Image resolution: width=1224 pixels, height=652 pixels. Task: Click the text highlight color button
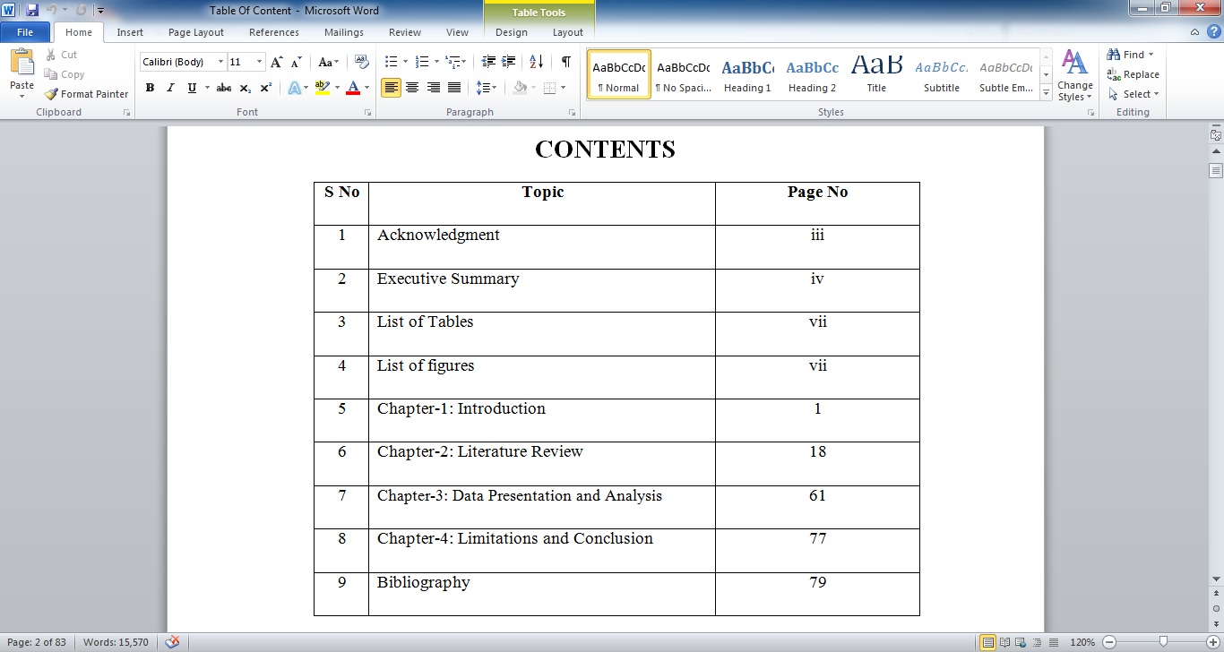coord(323,88)
